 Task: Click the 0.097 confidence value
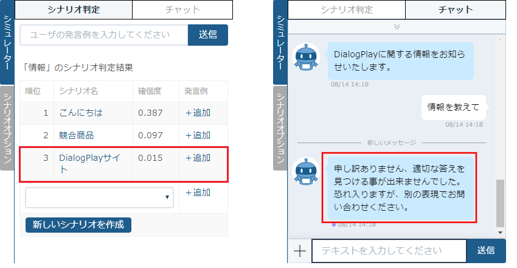[150, 135]
